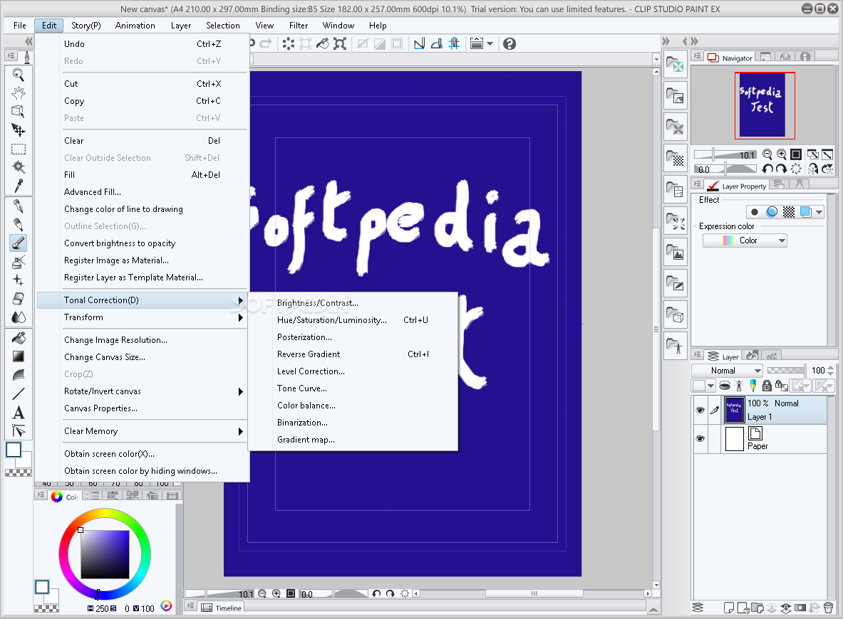
Task: Toggle Set as Draft Layer pencil icon
Action: pos(753,386)
